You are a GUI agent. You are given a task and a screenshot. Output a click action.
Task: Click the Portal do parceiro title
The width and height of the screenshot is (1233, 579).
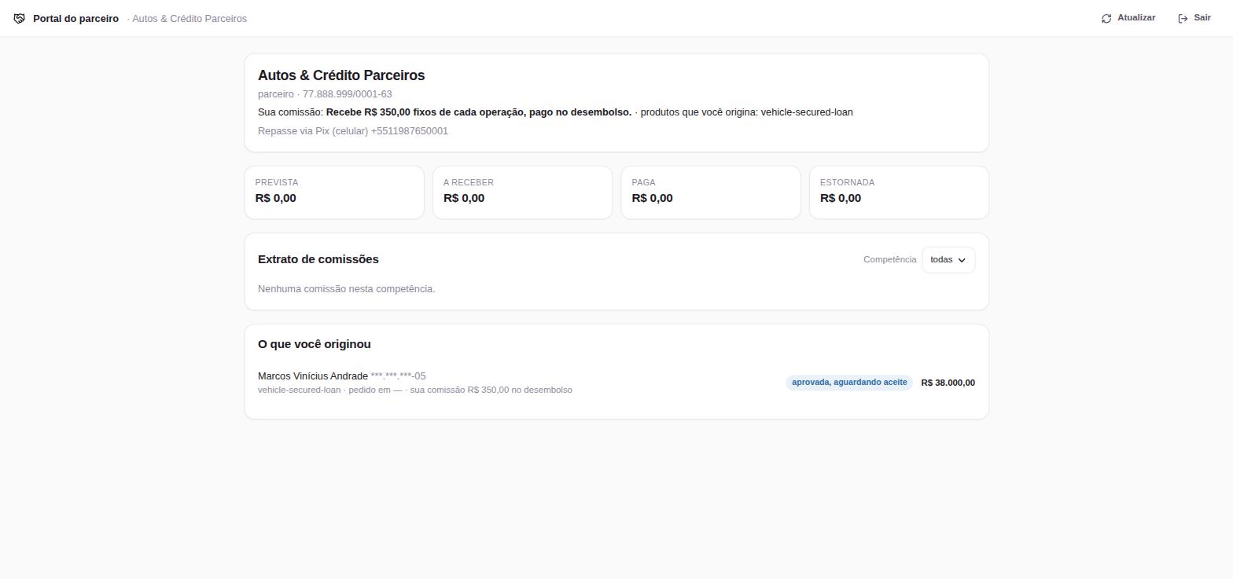point(75,18)
